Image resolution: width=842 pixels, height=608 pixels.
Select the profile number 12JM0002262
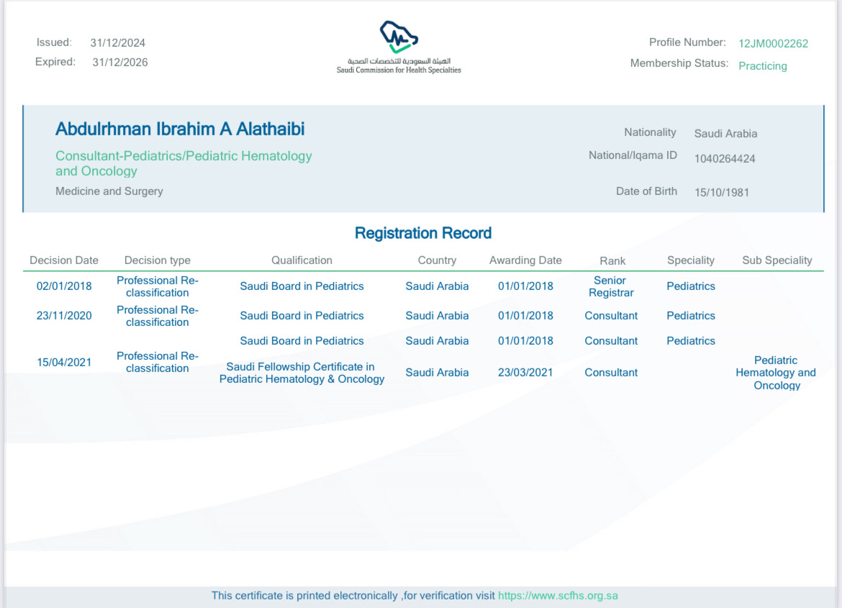773,43
